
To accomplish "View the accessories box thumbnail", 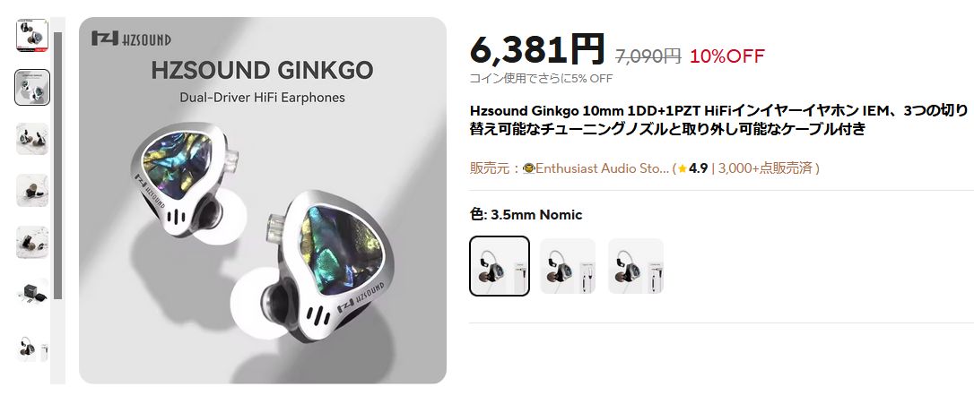I will [31, 293].
